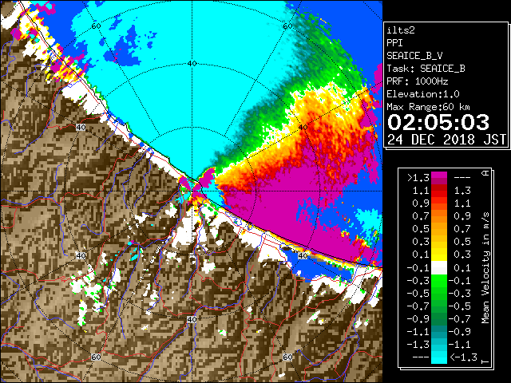
Task: Click the 'A' letter at legend top corner
Action: [485, 173]
